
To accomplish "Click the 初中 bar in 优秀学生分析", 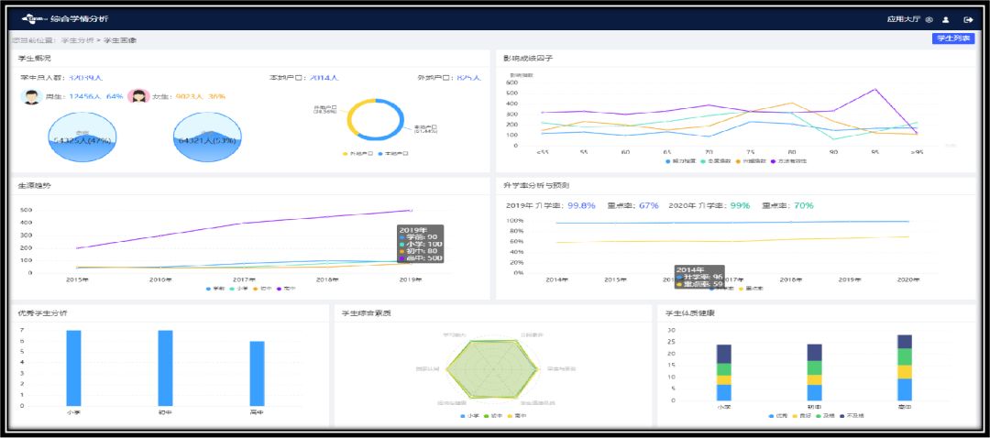I will [x=165, y=367].
